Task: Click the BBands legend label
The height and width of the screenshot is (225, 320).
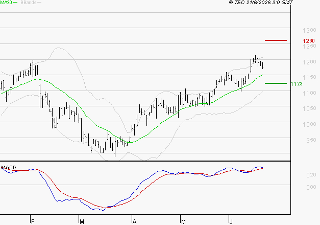Action: 29,3
